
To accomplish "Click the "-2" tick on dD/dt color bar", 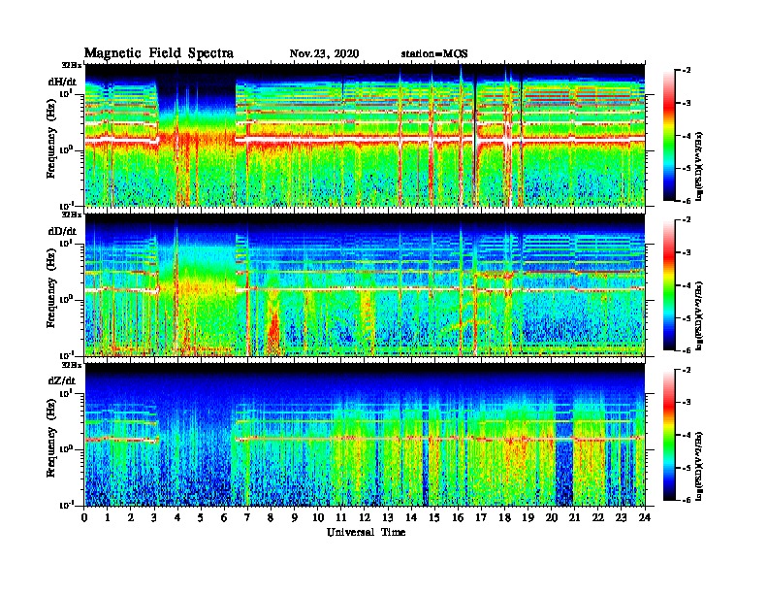I will (x=688, y=220).
